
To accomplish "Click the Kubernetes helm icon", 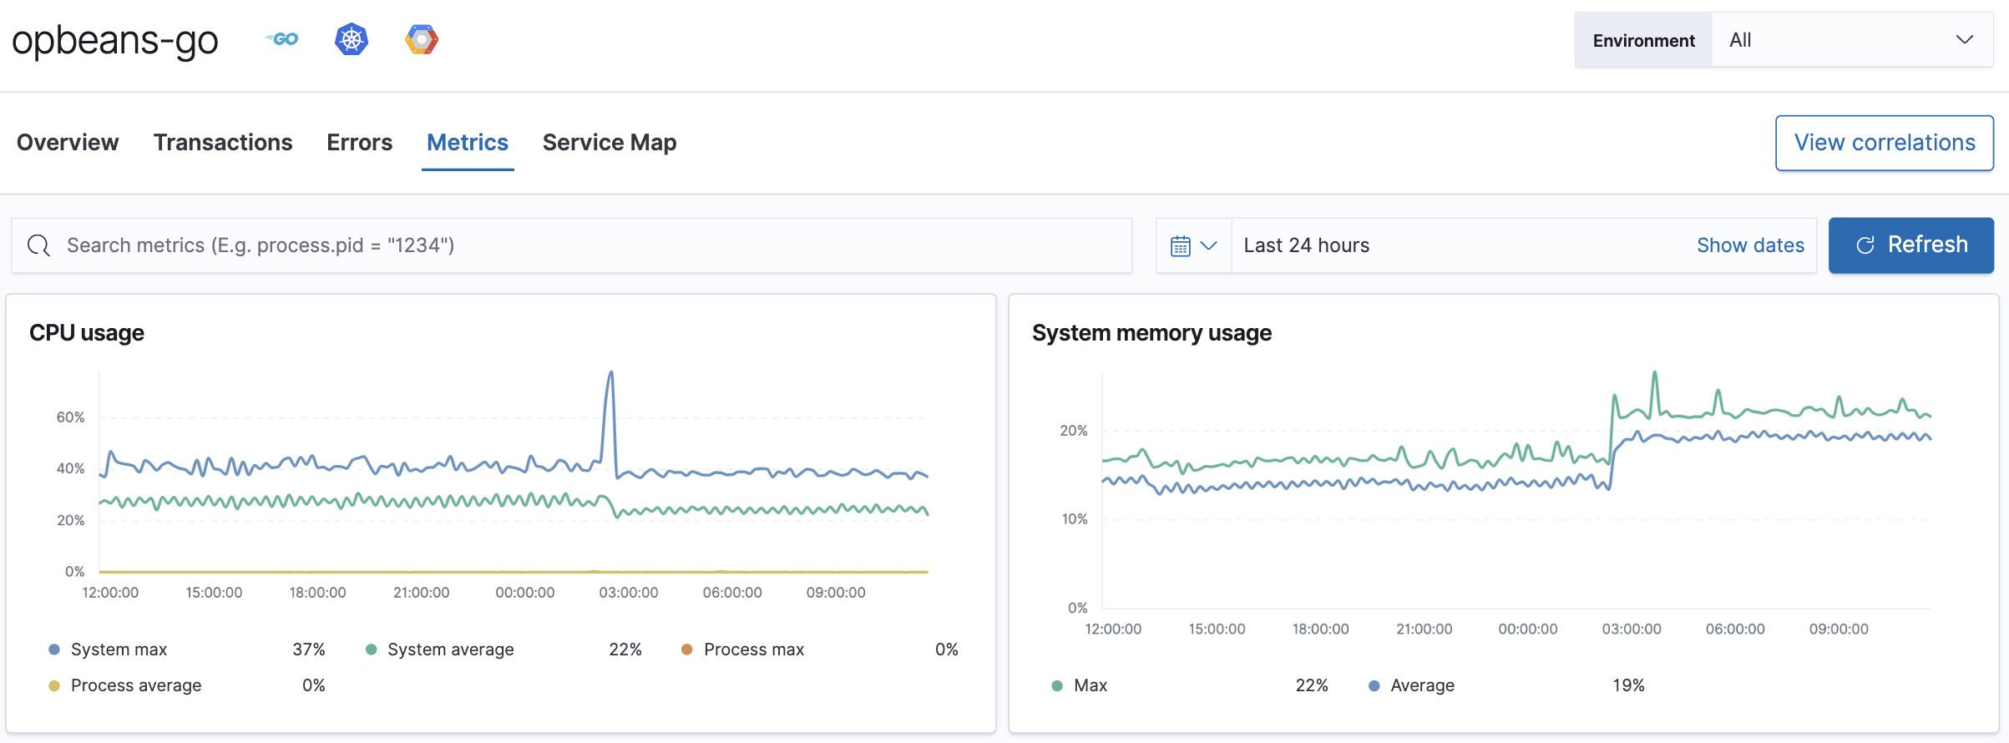I will [352, 39].
